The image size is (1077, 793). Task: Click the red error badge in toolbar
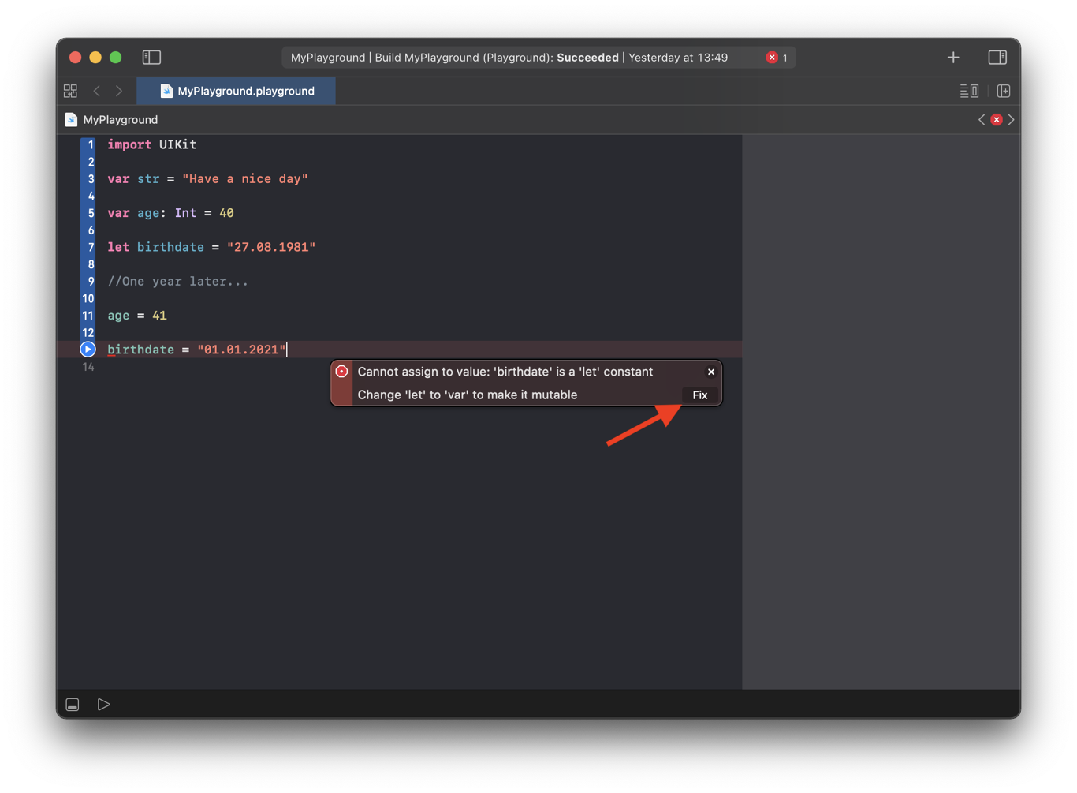772,57
